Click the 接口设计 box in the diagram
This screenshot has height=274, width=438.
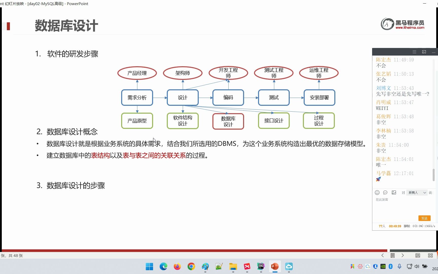(x=274, y=121)
